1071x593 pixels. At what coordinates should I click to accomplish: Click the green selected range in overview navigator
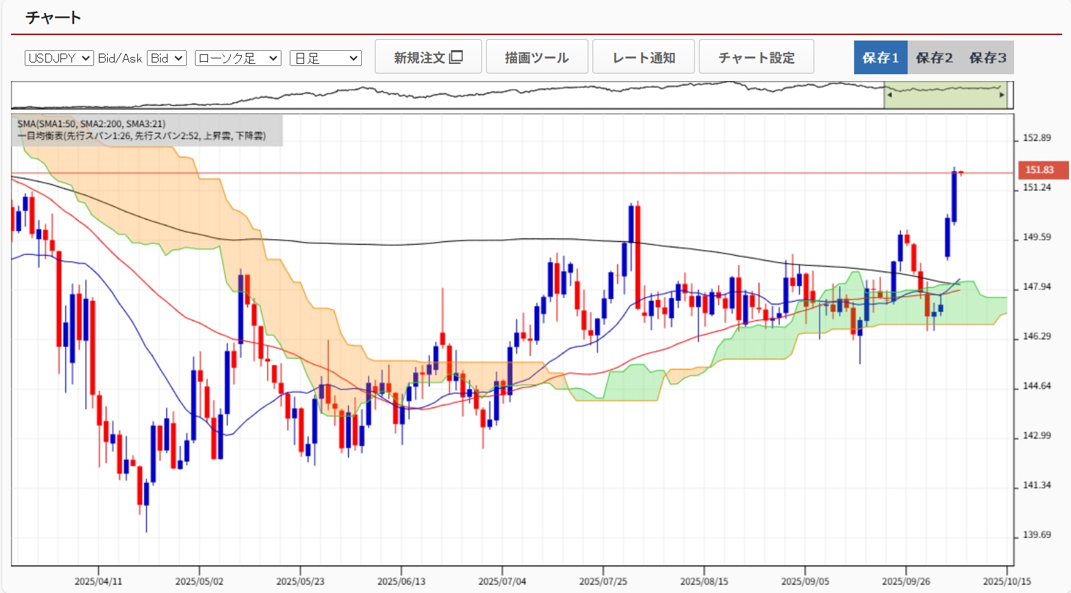pos(945,96)
